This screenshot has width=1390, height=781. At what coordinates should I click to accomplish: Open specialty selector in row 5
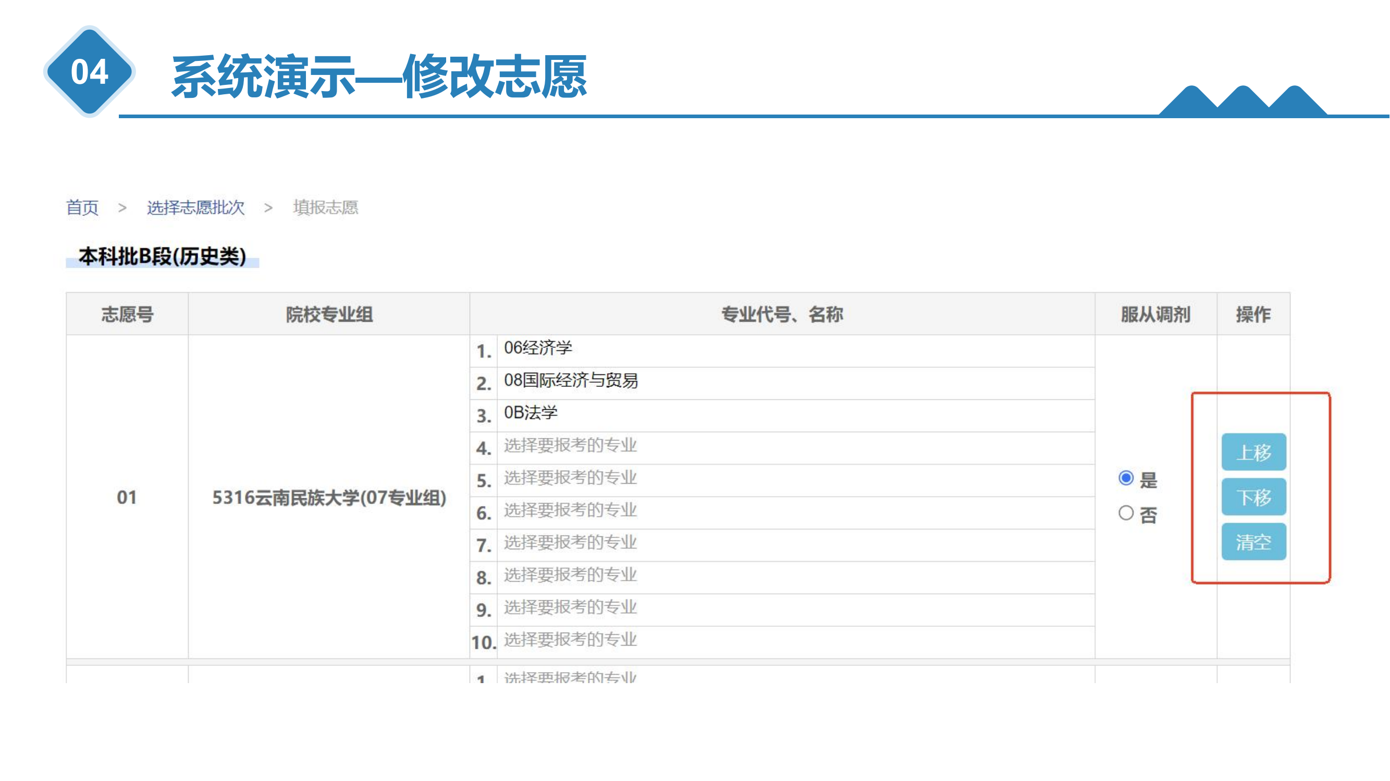click(570, 478)
